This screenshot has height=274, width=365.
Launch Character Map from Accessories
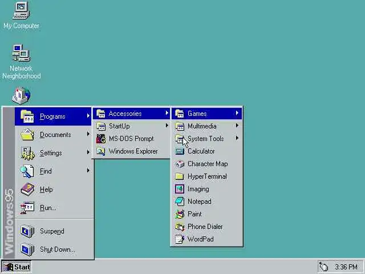(x=207, y=164)
